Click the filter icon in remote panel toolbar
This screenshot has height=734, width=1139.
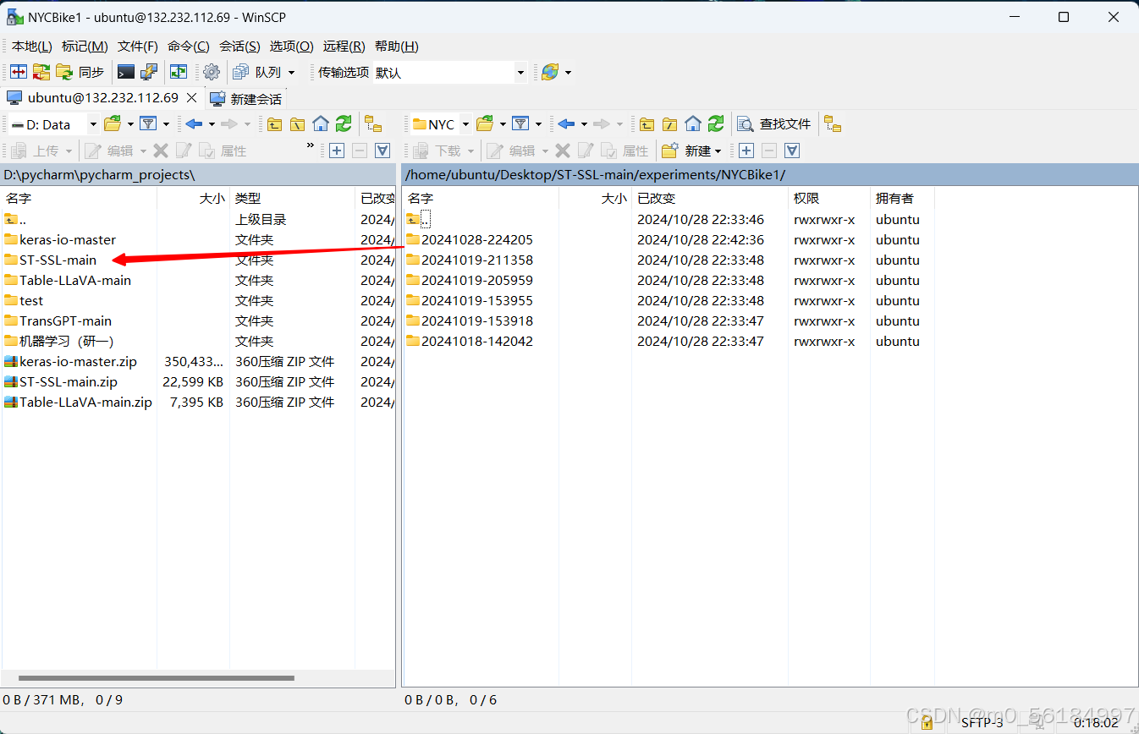[x=520, y=124]
